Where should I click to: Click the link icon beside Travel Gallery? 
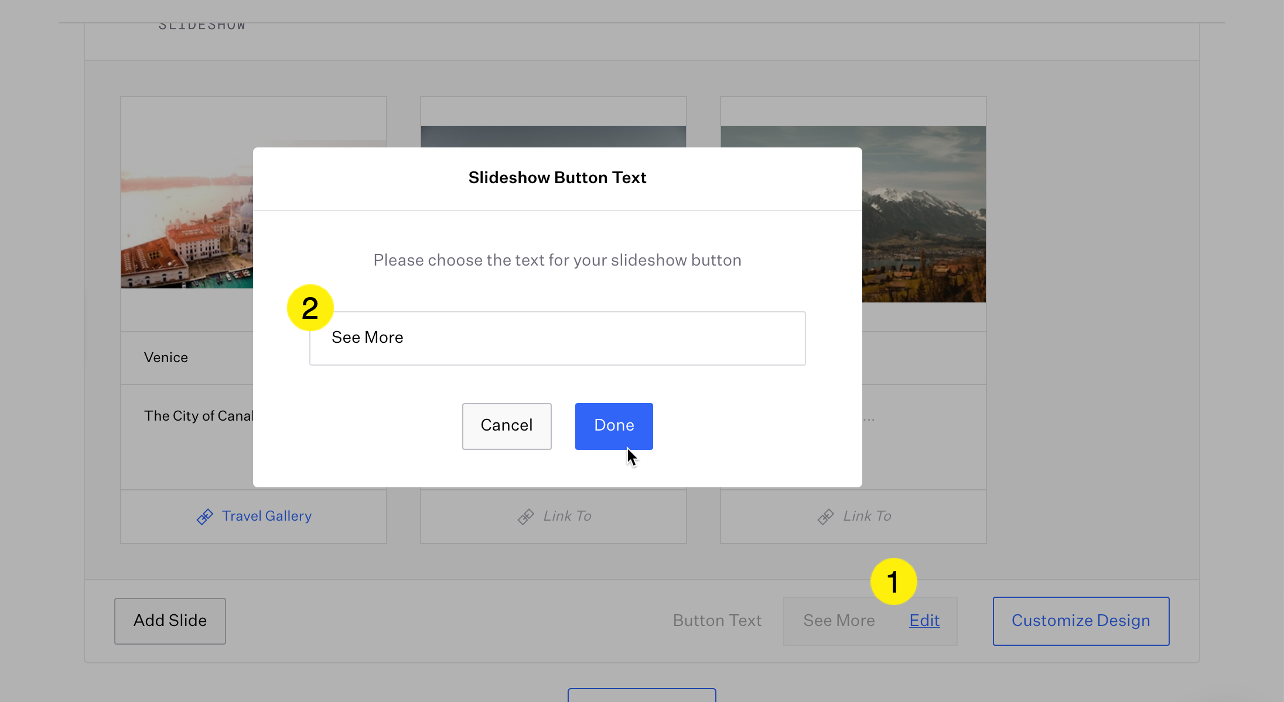tap(204, 517)
